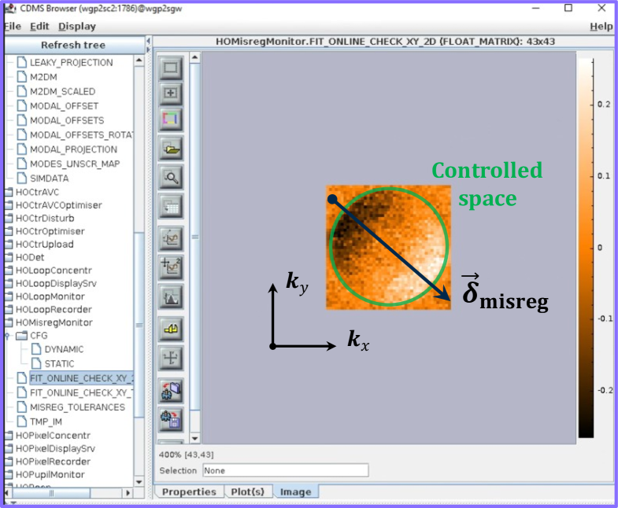Click the MISREG_TOLERANCES document icon
This screenshot has height=508, width=618.
[22, 407]
